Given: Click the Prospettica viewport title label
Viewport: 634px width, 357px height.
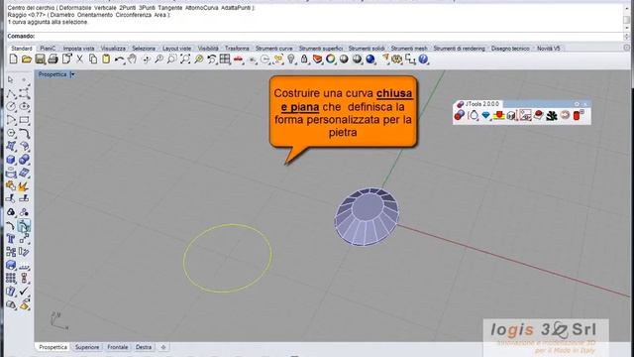Looking at the screenshot, I should click(53, 74).
